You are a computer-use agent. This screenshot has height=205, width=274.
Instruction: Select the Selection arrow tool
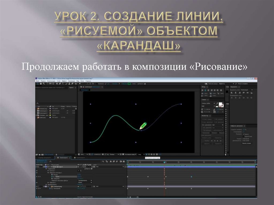click(37, 84)
